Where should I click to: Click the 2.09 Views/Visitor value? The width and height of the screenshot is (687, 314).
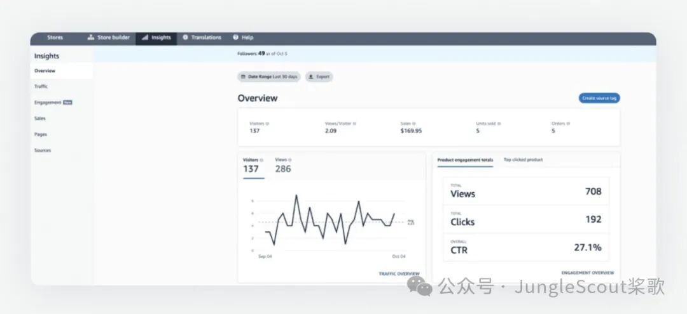[x=331, y=131]
